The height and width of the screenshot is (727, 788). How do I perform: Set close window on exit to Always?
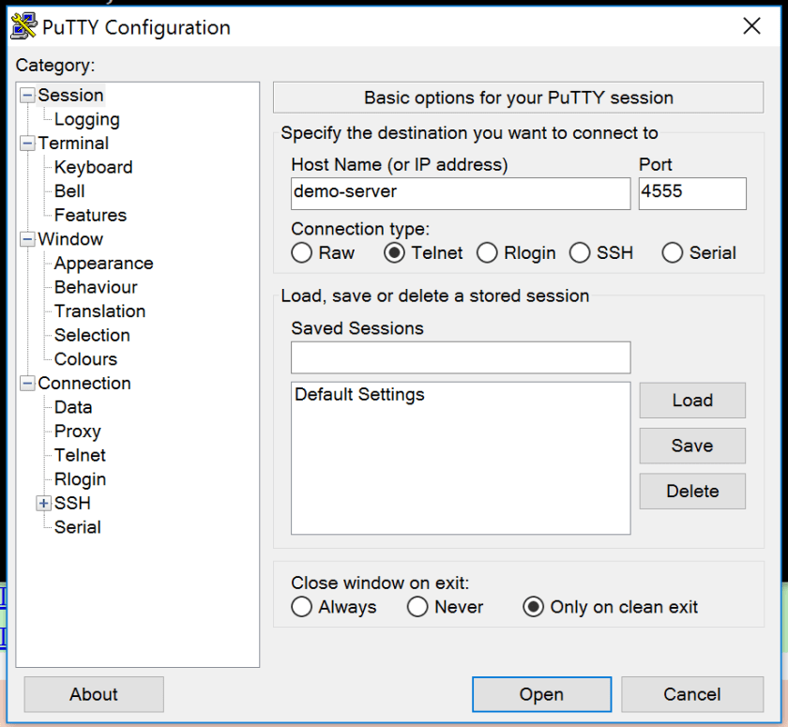(301, 607)
